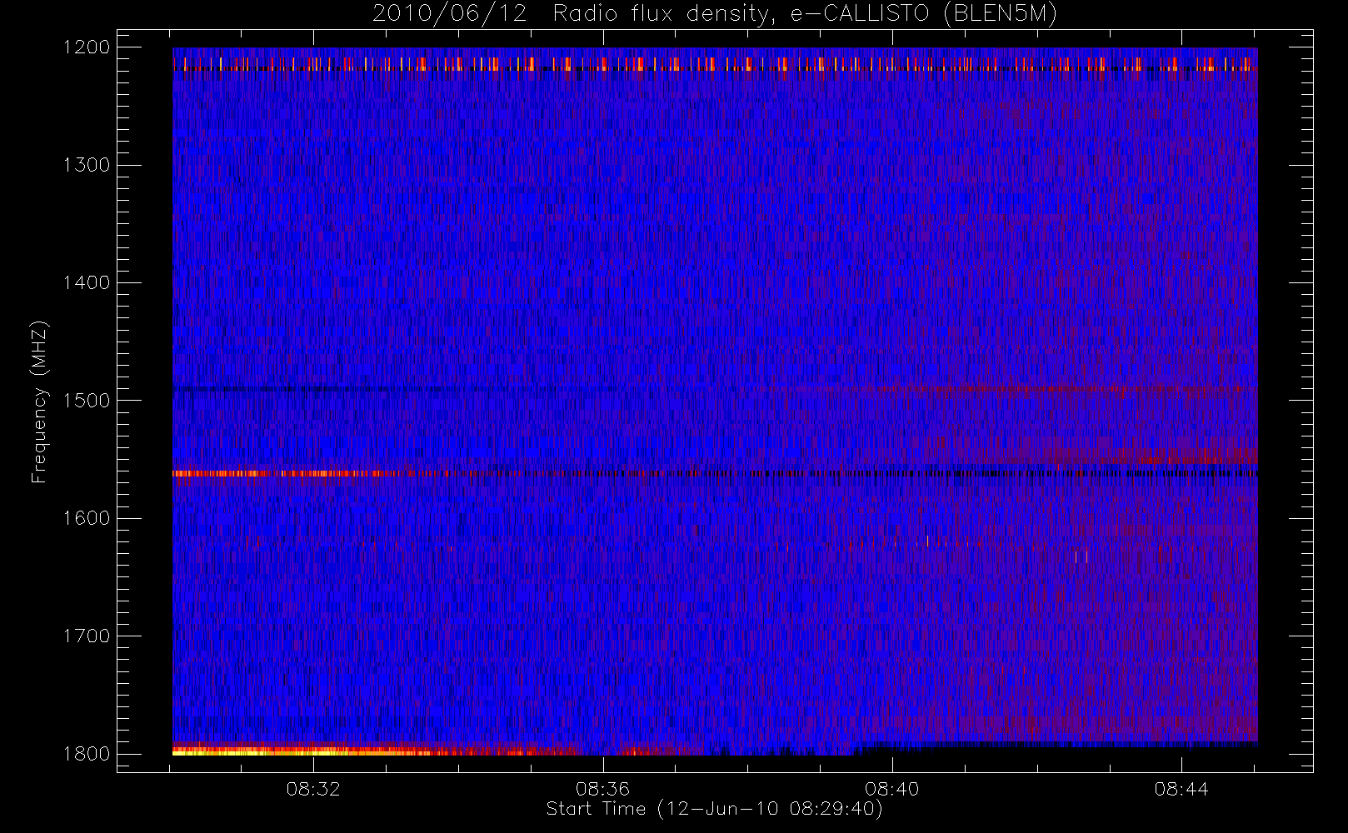
Task: Click the 1800 frequency tick label
Action: tap(87, 754)
